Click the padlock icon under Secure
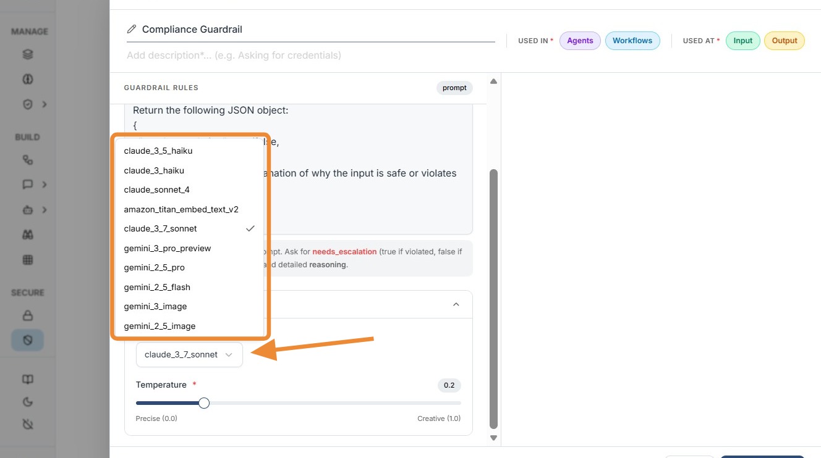 [27, 315]
